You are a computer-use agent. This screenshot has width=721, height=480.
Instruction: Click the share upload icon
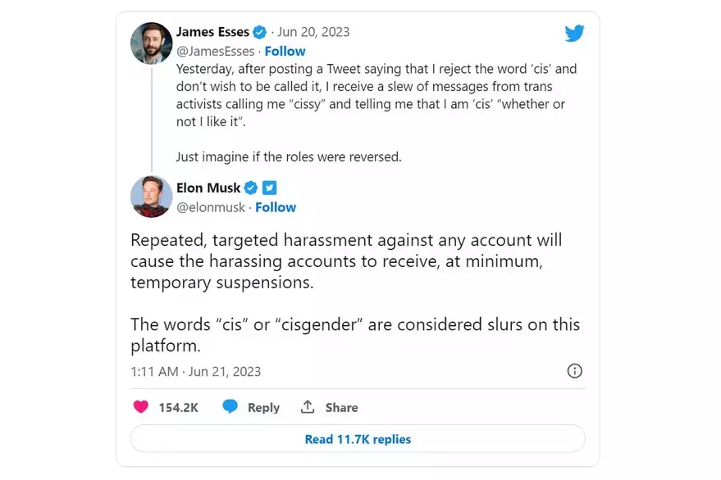(308, 407)
